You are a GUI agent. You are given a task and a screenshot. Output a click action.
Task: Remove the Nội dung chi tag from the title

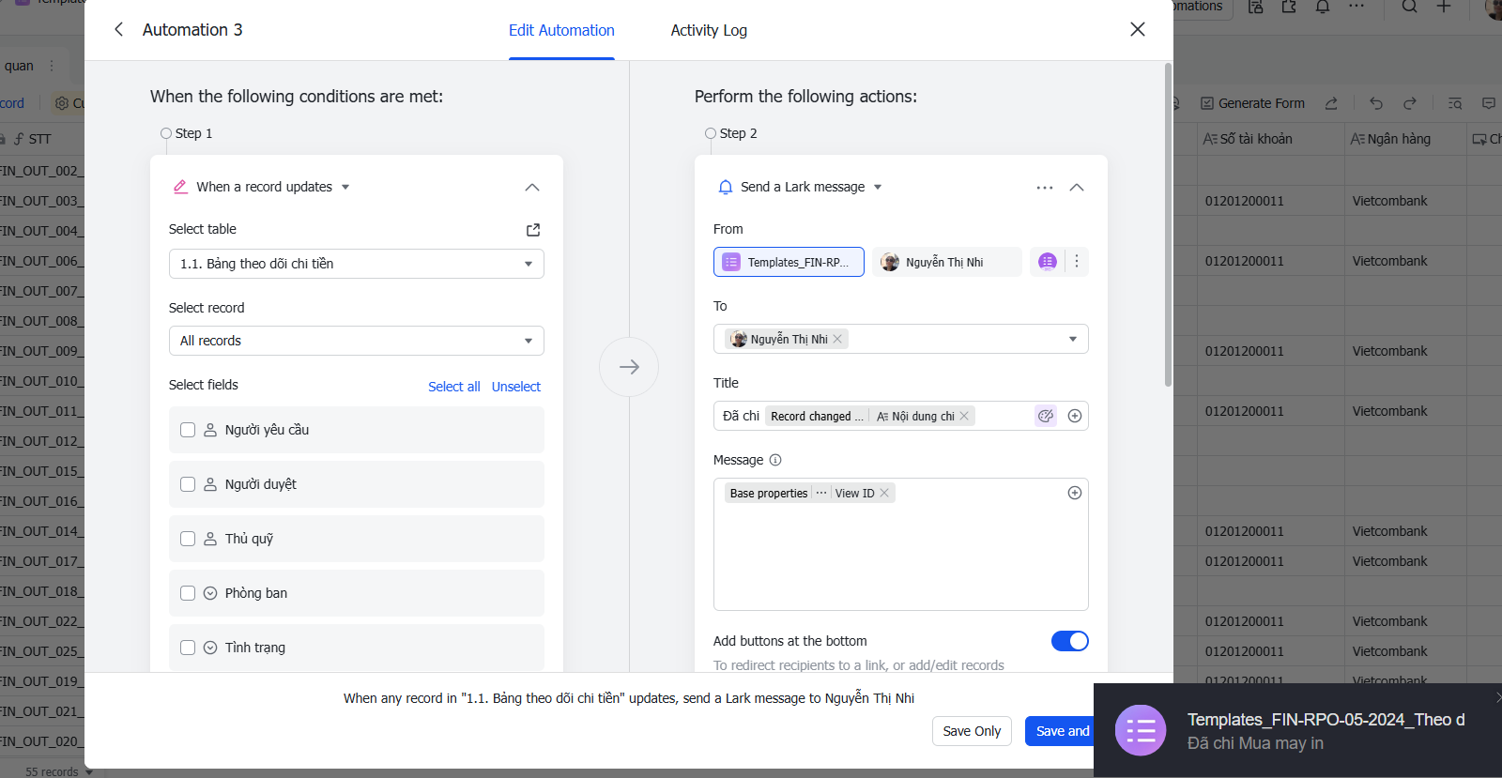964,416
